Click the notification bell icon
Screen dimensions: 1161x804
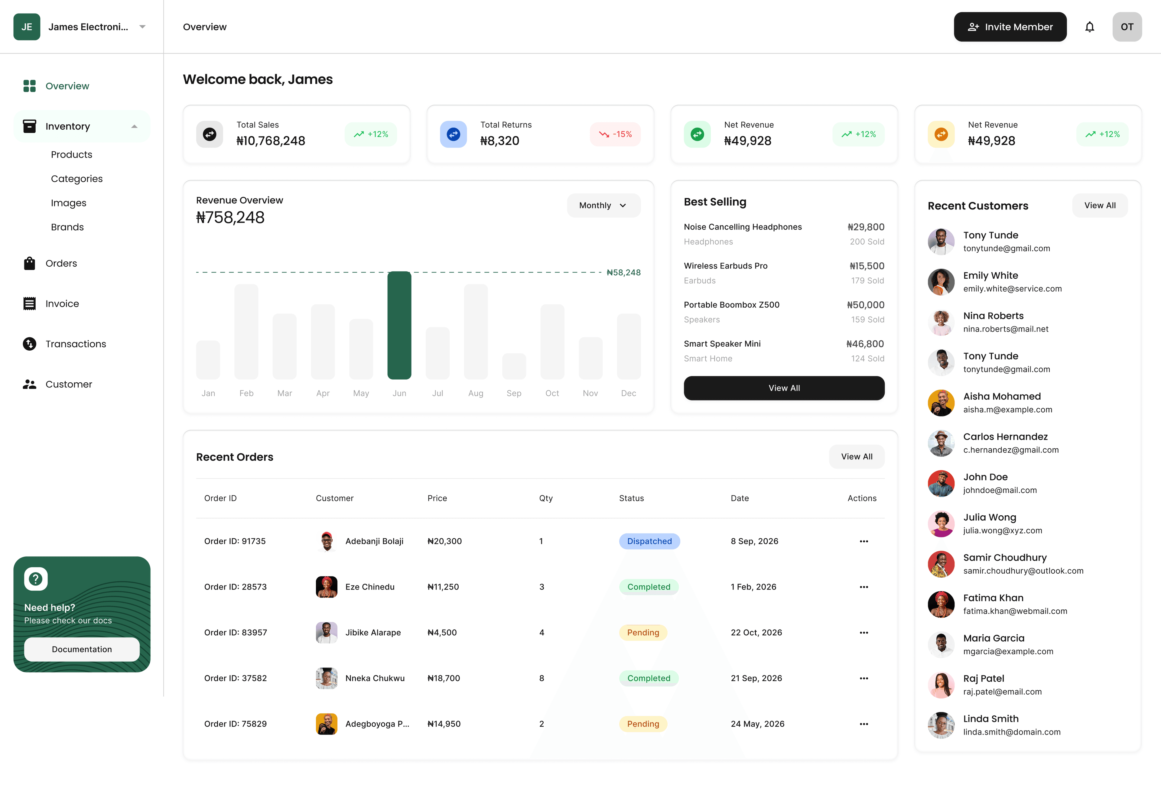pos(1089,27)
